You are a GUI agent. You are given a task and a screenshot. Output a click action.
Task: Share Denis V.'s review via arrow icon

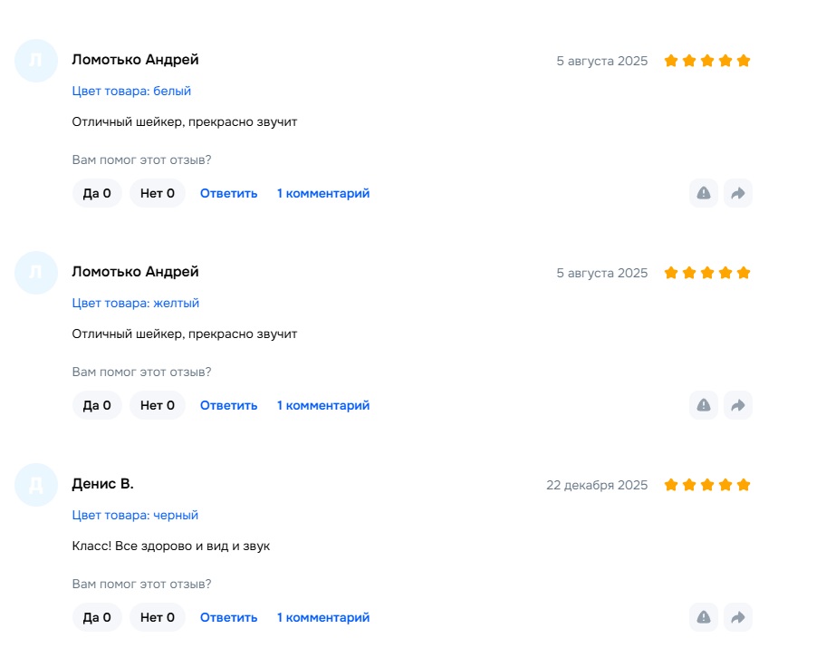pyautogui.click(x=738, y=617)
